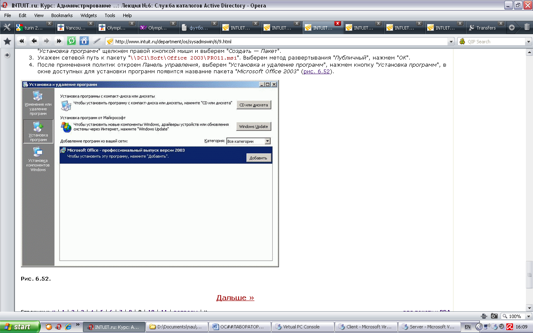Click the "Добавить" button
533x333 pixels.
[x=259, y=158]
